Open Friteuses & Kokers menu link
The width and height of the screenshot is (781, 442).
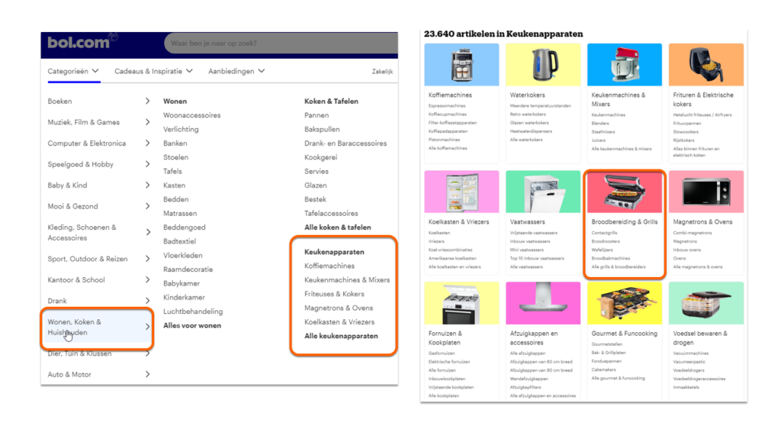(x=334, y=294)
